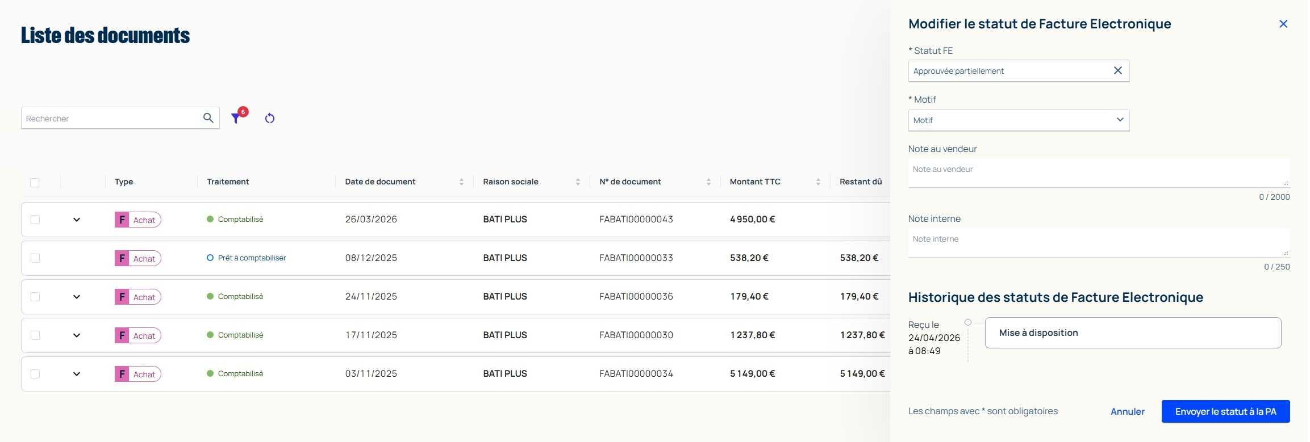Screen dimensions: 1310x442
Task: Click the Note interne text area
Action: click(1099, 243)
